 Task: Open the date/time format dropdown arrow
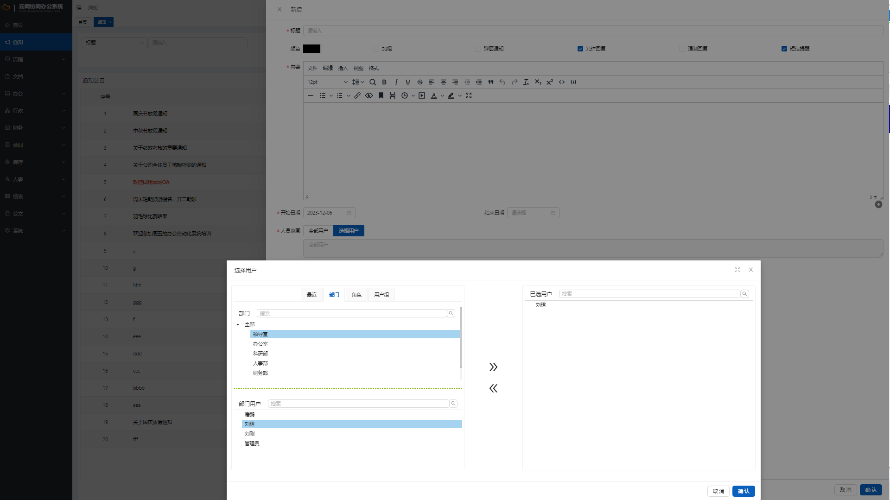(413, 96)
